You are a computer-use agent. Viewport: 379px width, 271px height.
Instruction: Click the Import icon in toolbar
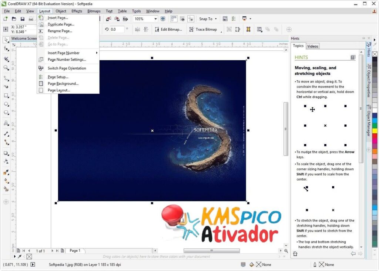(108, 19)
